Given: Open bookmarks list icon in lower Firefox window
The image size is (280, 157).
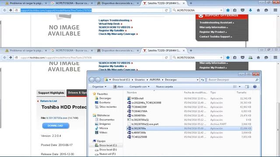Looking at the screenshot, I should point(234,58).
